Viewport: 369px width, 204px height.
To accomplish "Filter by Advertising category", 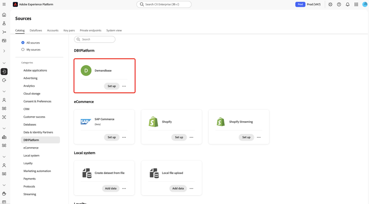I will (31, 78).
